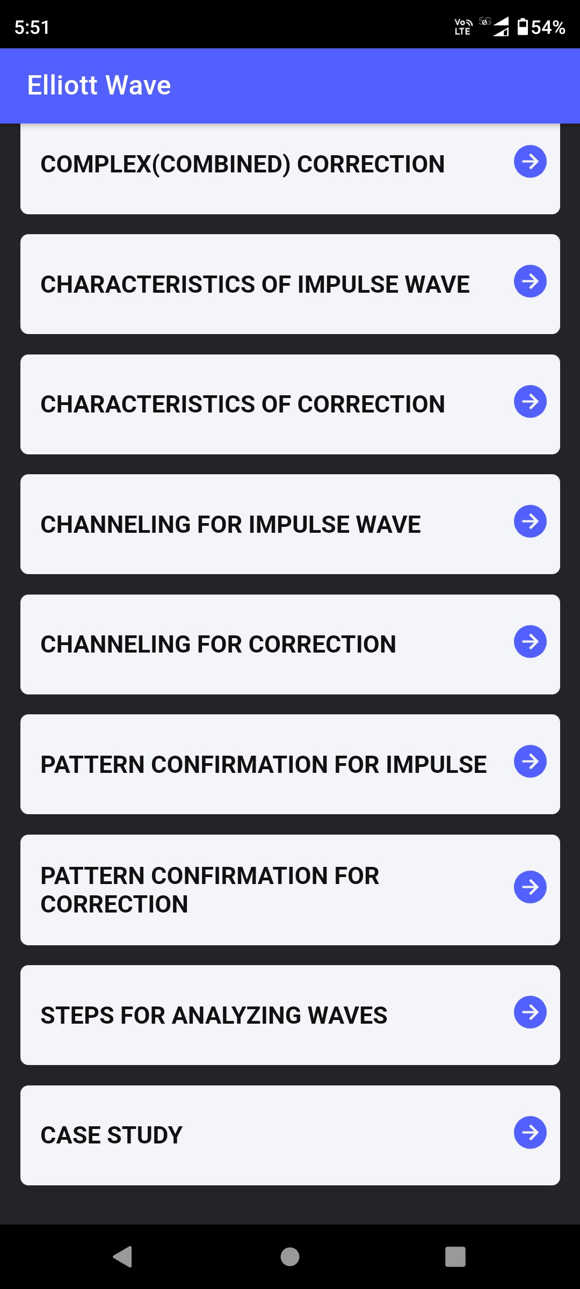Select Characteristics of Correction entry
This screenshot has width=580, height=1289.
coord(243,404)
